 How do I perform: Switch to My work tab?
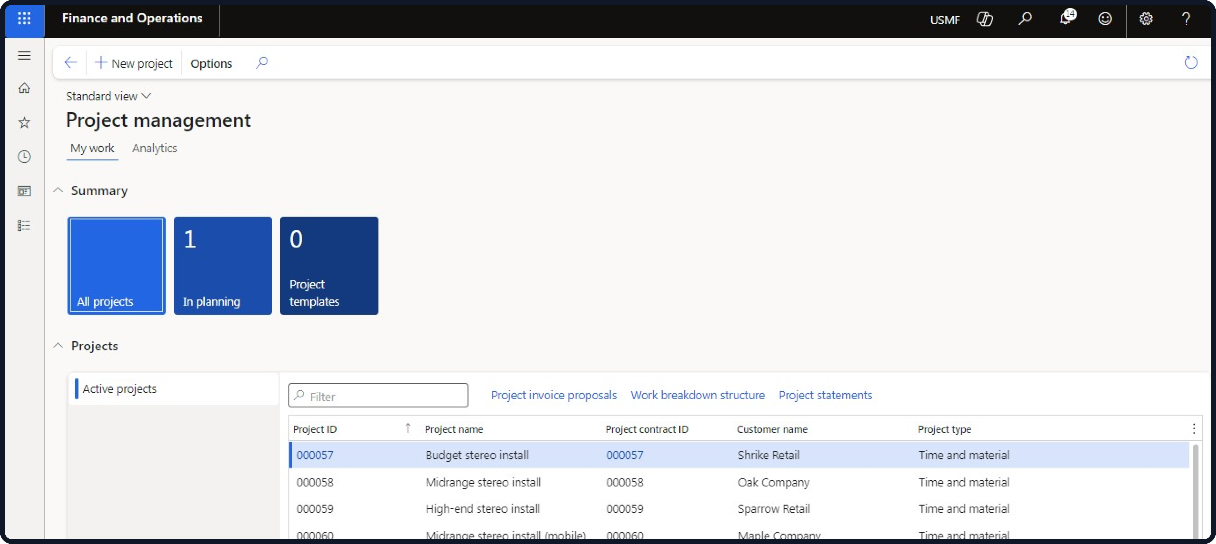[92, 148]
